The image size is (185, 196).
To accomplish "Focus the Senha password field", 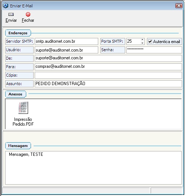I will coord(154,50).
